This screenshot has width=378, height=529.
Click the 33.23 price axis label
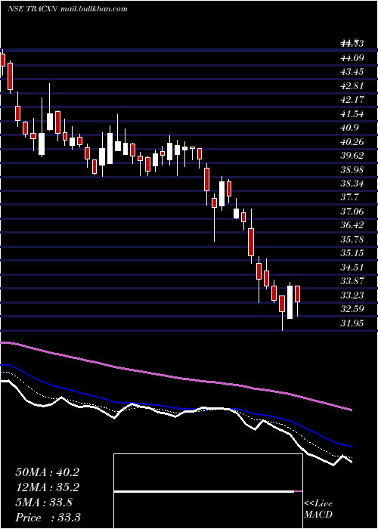click(352, 295)
